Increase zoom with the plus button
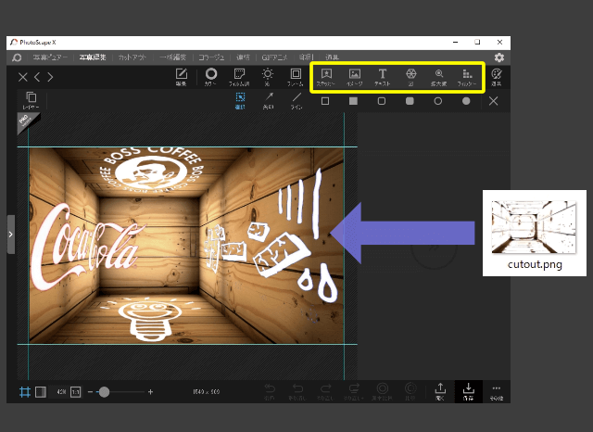This screenshot has width=593, height=432. pos(150,392)
